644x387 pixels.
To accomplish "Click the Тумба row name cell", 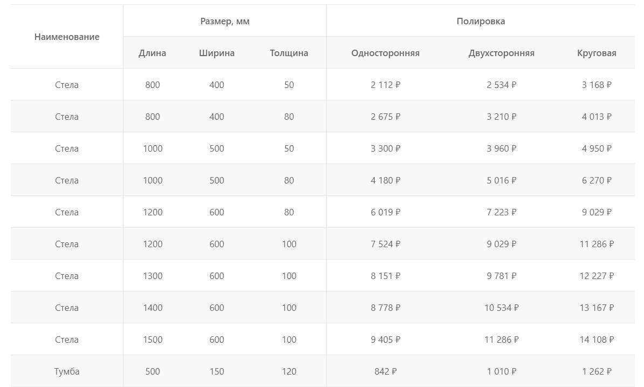I will [x=66, y=371].
